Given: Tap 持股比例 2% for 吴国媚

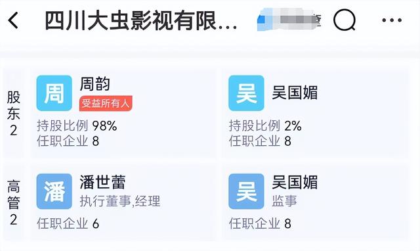Looking at the screenshot, I should [x=265, y=126].
